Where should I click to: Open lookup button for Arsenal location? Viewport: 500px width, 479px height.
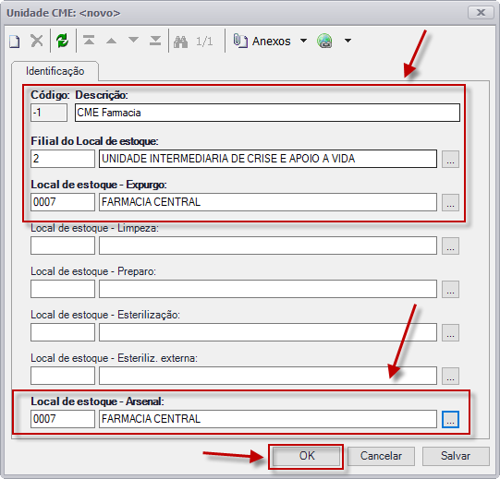(x=450, y=419)
